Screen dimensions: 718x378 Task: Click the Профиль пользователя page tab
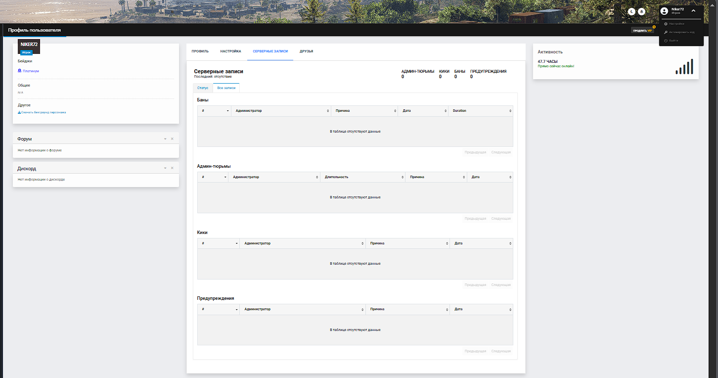click(35, 30)
